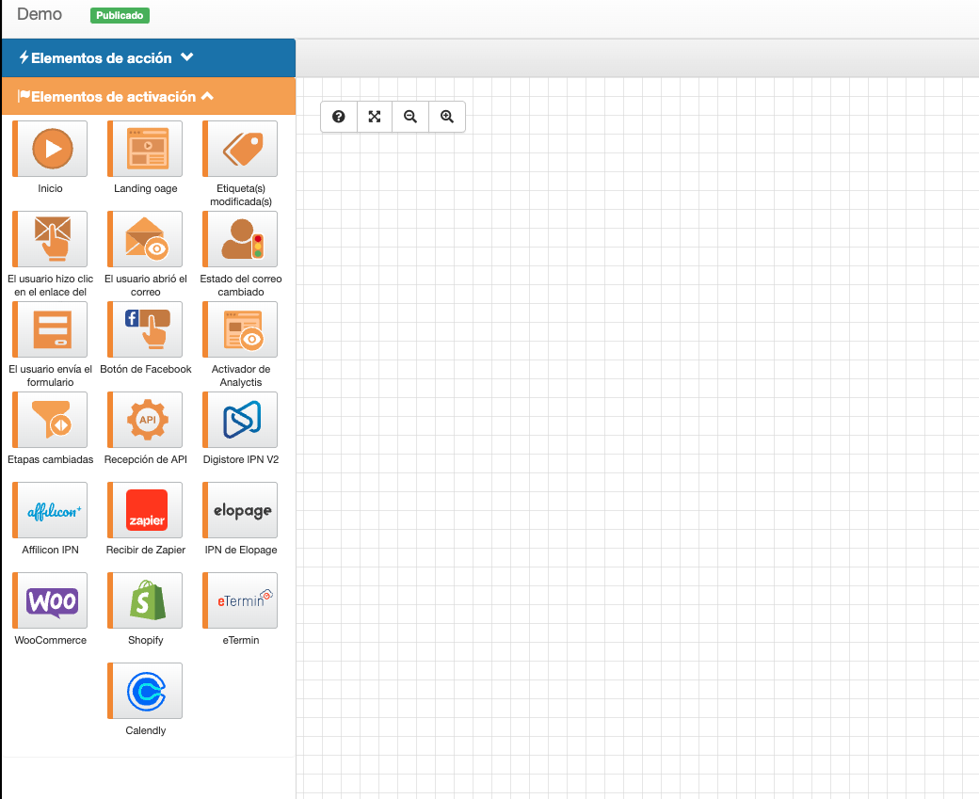This screenshot has width=979, height=799.
Task: Click the 'IPN de Elopage' label
Action: tap(241, 550)
